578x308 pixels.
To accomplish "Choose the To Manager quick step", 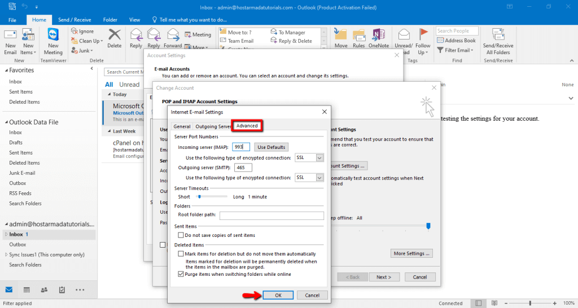I will [x=288, y=32].
